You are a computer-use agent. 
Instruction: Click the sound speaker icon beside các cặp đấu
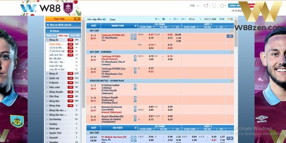pyautogui.click(x=104, y=19)
